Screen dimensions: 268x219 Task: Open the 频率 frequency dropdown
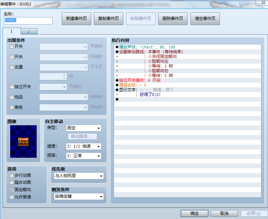pyautogui.click(x=84, y=156)
